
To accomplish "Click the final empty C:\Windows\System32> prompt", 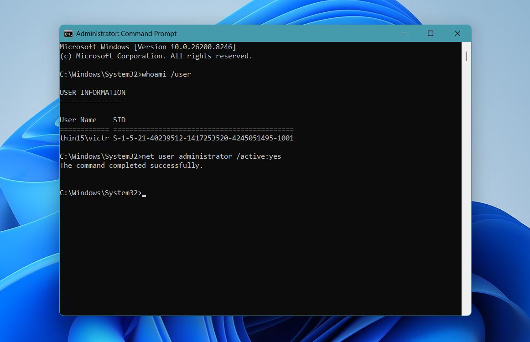I will pos(101,192).
